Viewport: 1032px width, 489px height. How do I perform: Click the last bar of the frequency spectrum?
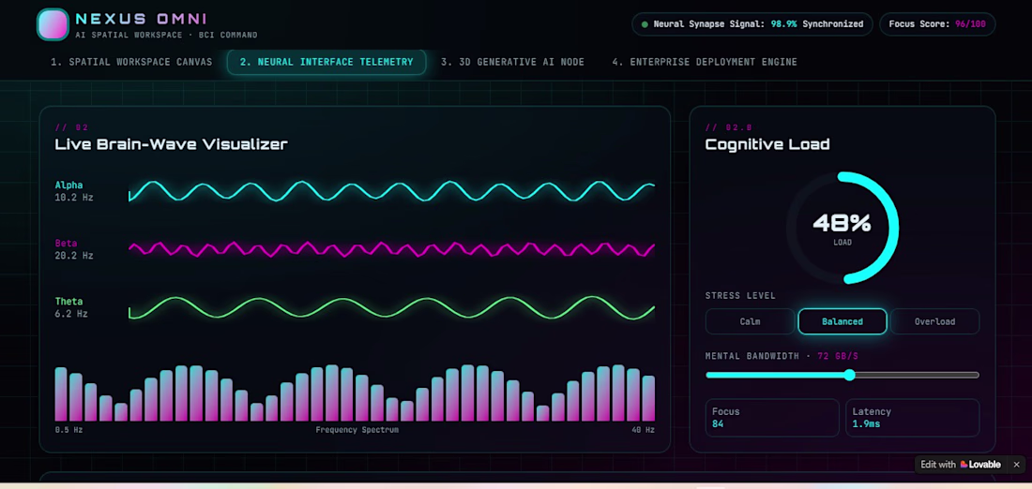click(648, 398)
